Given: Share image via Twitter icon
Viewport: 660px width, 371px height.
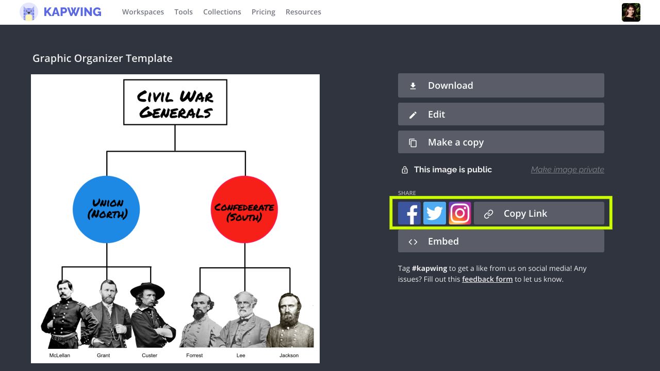Looking at the screenshot, I should pyautogui.click(x=435, y=213).
